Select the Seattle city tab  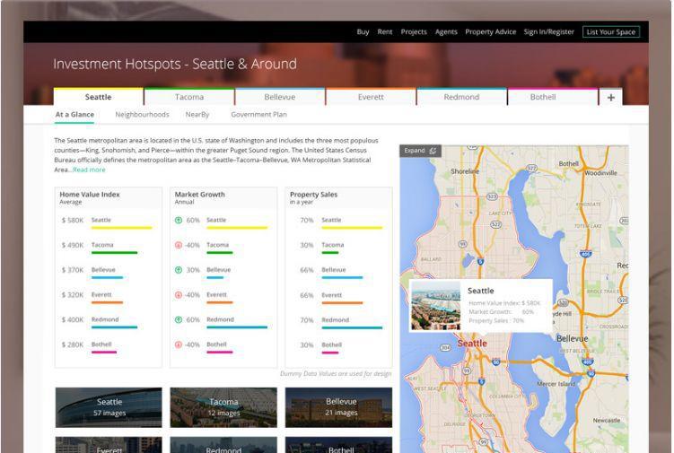coord(99,97)
